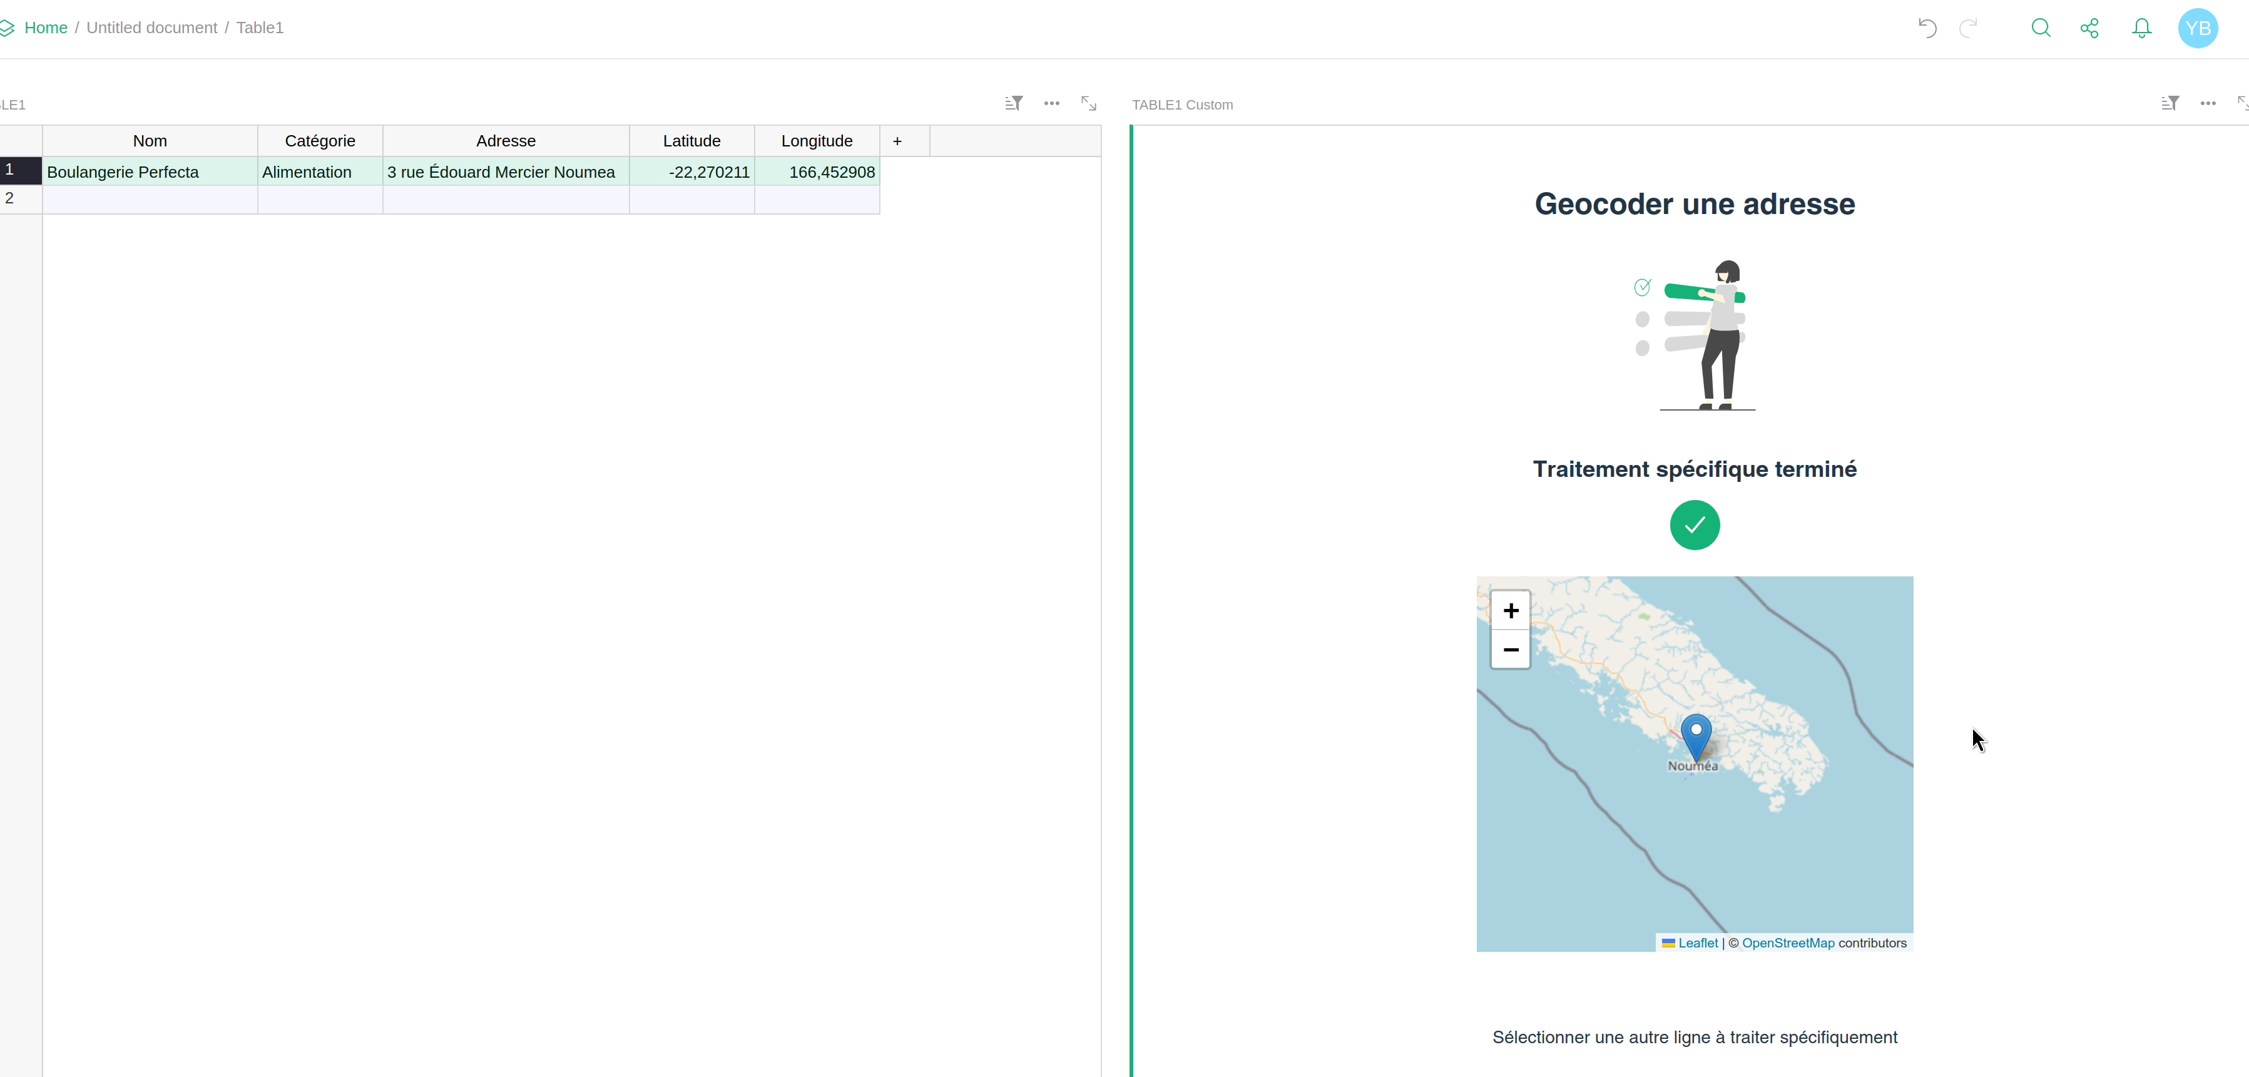Open sort and filter for table widget
Viewport: 2249px width, 1077px height.
(1012, 103)
